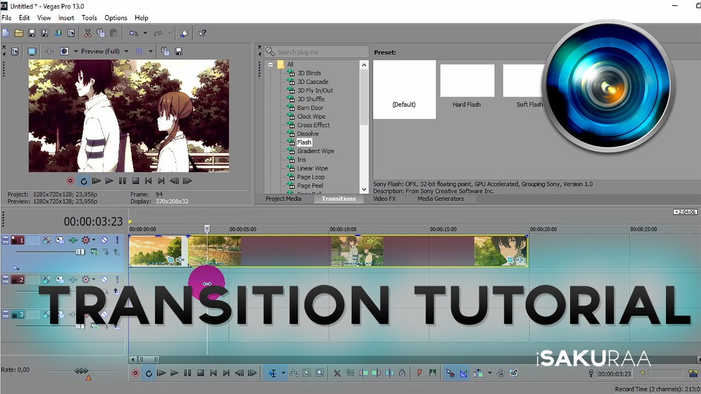The image size is (701, 394).
Task: Stop playback in preview window
Action: click(135, 181)
